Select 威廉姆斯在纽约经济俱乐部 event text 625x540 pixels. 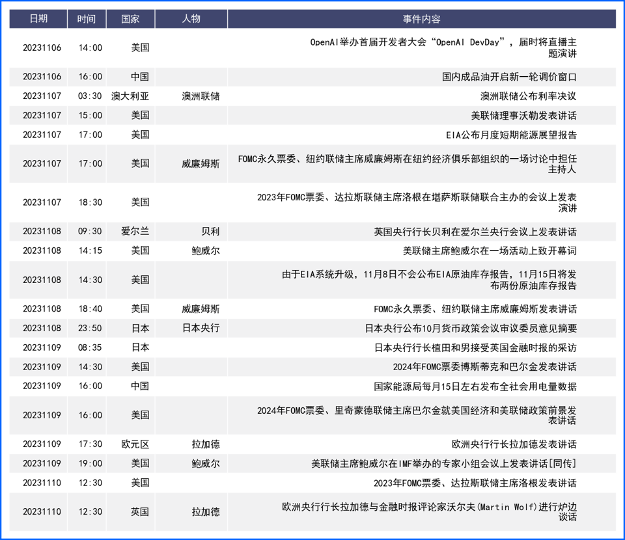407,164
